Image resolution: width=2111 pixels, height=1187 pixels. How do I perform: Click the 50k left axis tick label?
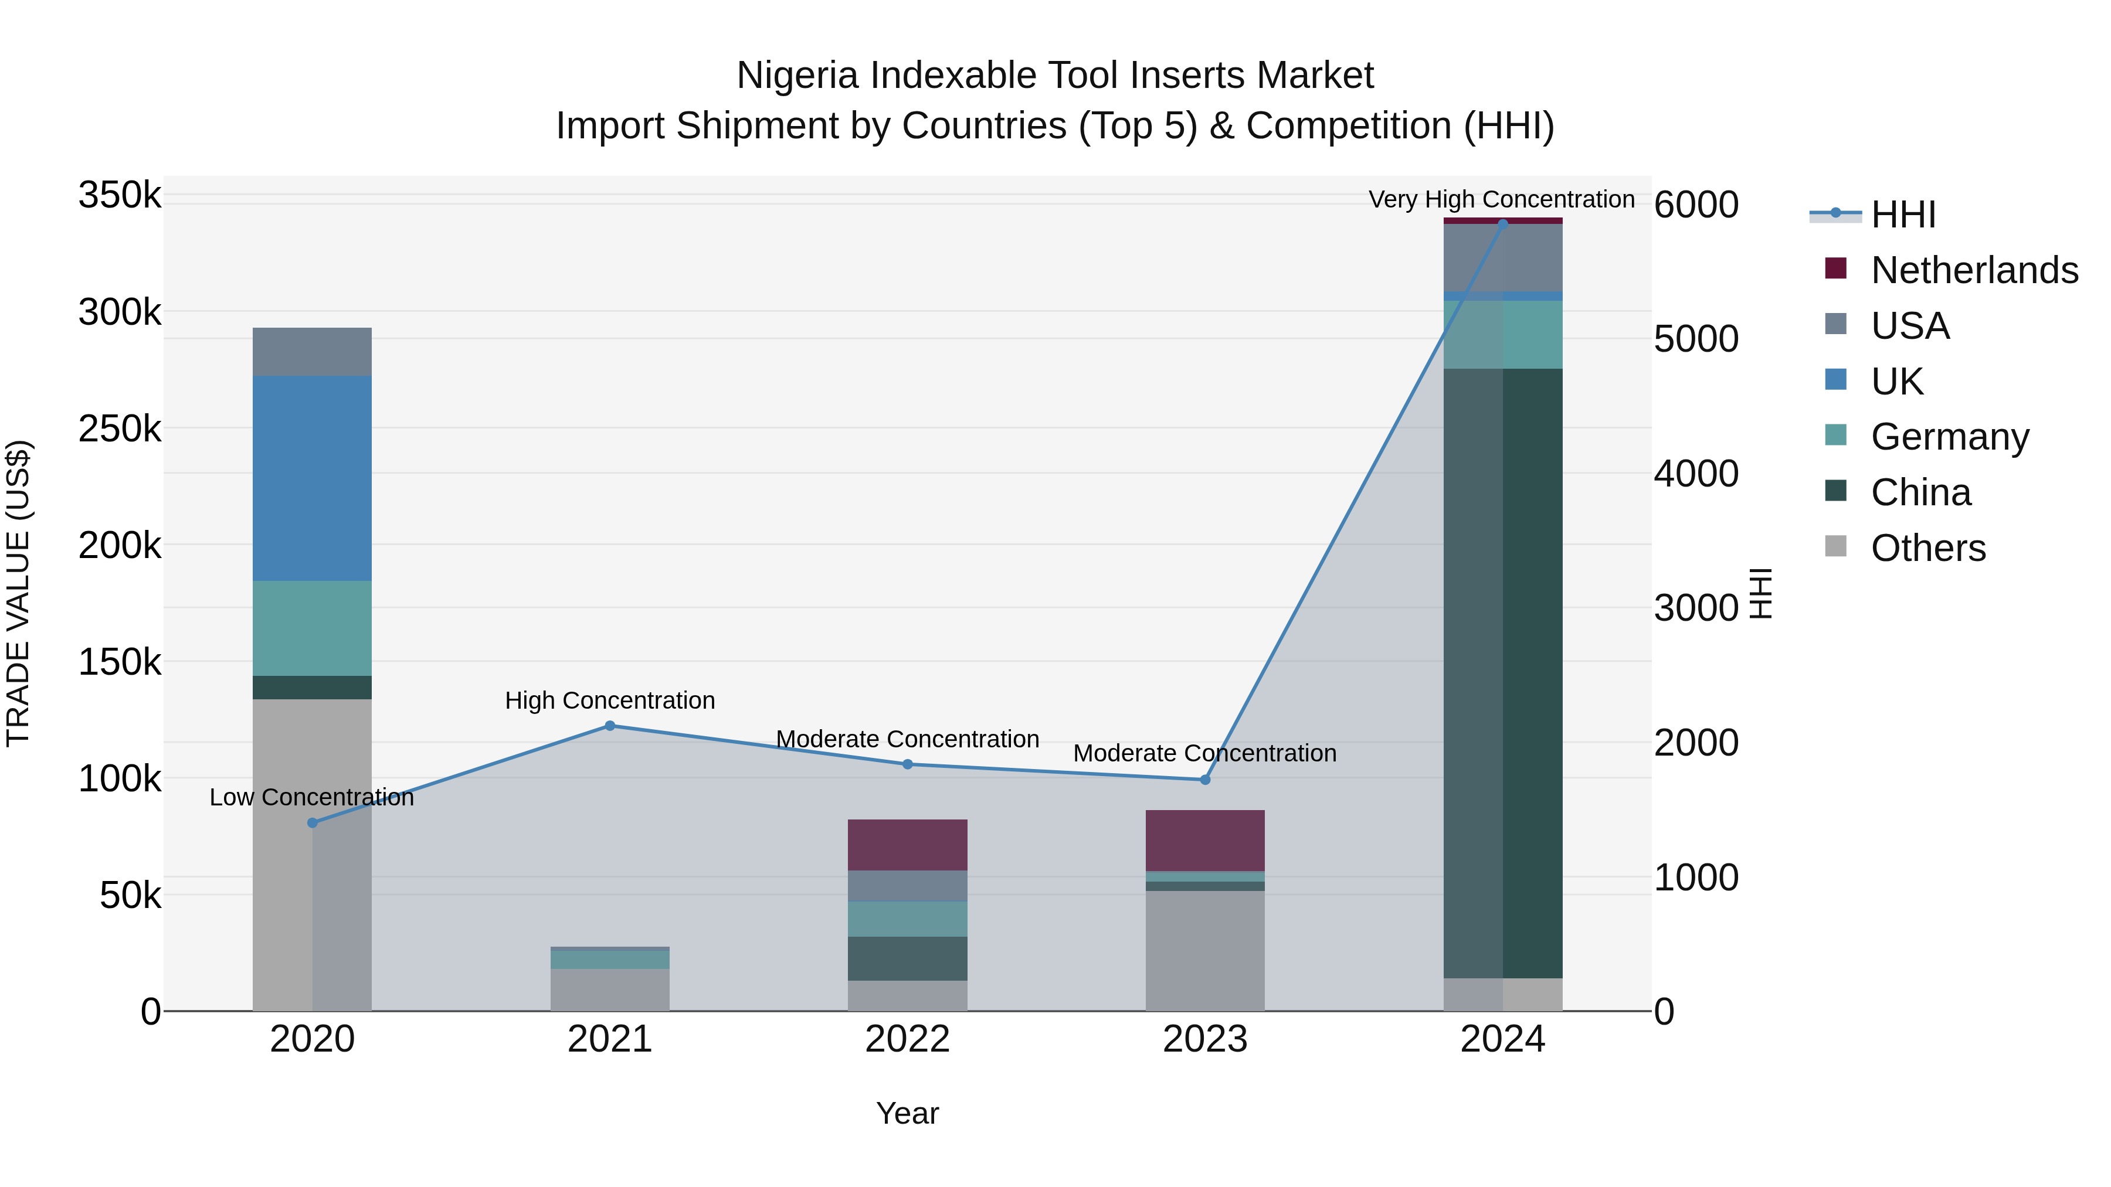pyautogui.click(x=130, y=894)
